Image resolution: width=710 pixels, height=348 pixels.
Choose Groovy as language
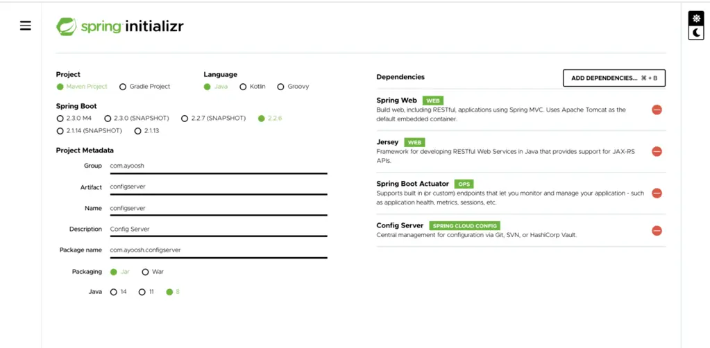point(293,87)
